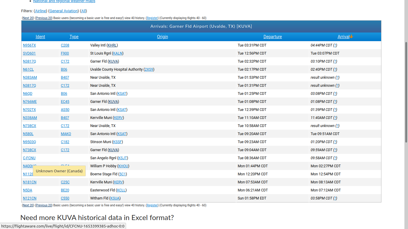Screen dimensions: 408x229
Task: Click help (?) for 03:58PM CDT arrival
Action: click(x=335, y=198)
